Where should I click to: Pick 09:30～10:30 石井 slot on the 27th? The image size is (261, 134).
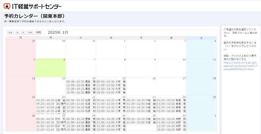click(51, 119)
